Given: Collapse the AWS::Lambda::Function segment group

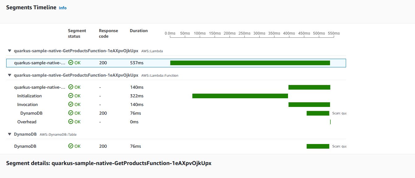Looking at the screenshot, I should click(x=10, y=75).
